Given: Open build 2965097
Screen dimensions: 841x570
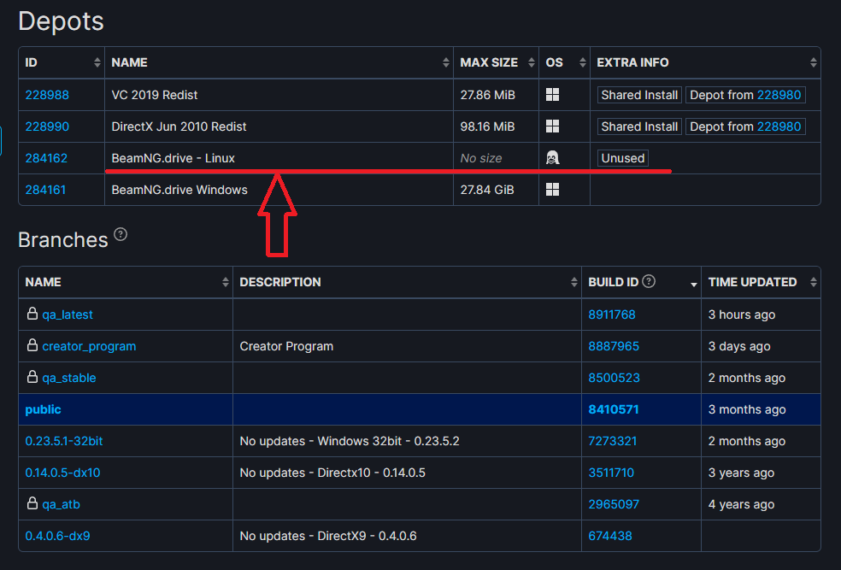Looking at the screenshot, I should 614,504.
